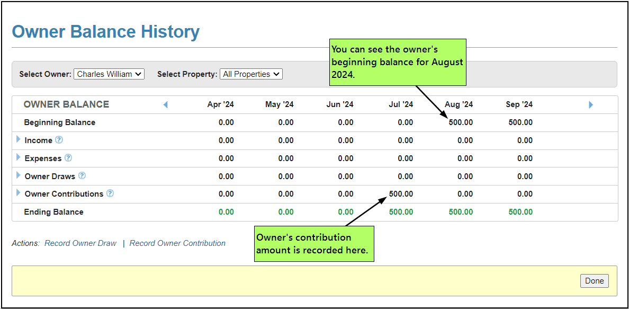Open the Select Property dropdown
629x309 pixels.
click(x=251, y=74)
